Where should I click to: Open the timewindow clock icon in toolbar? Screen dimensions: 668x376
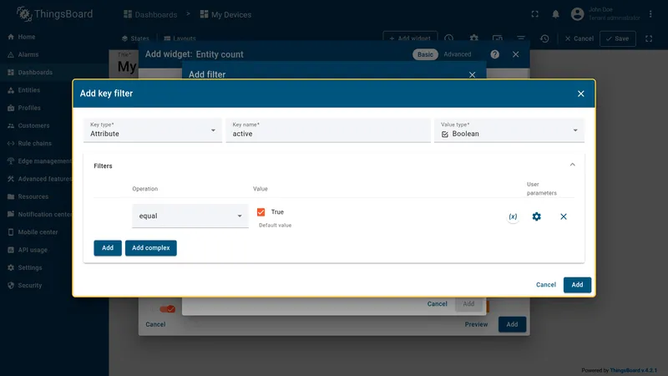tap(448, 38)
